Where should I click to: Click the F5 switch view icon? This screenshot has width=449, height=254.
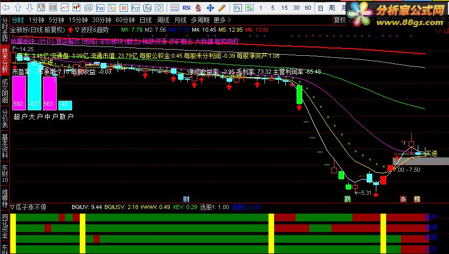tap(237, 8)
